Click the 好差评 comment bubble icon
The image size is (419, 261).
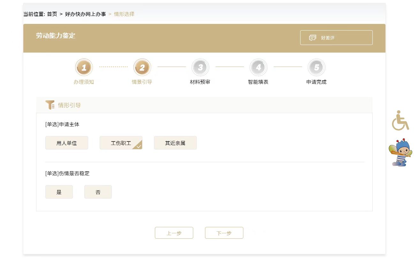click(x=312, y=38)
